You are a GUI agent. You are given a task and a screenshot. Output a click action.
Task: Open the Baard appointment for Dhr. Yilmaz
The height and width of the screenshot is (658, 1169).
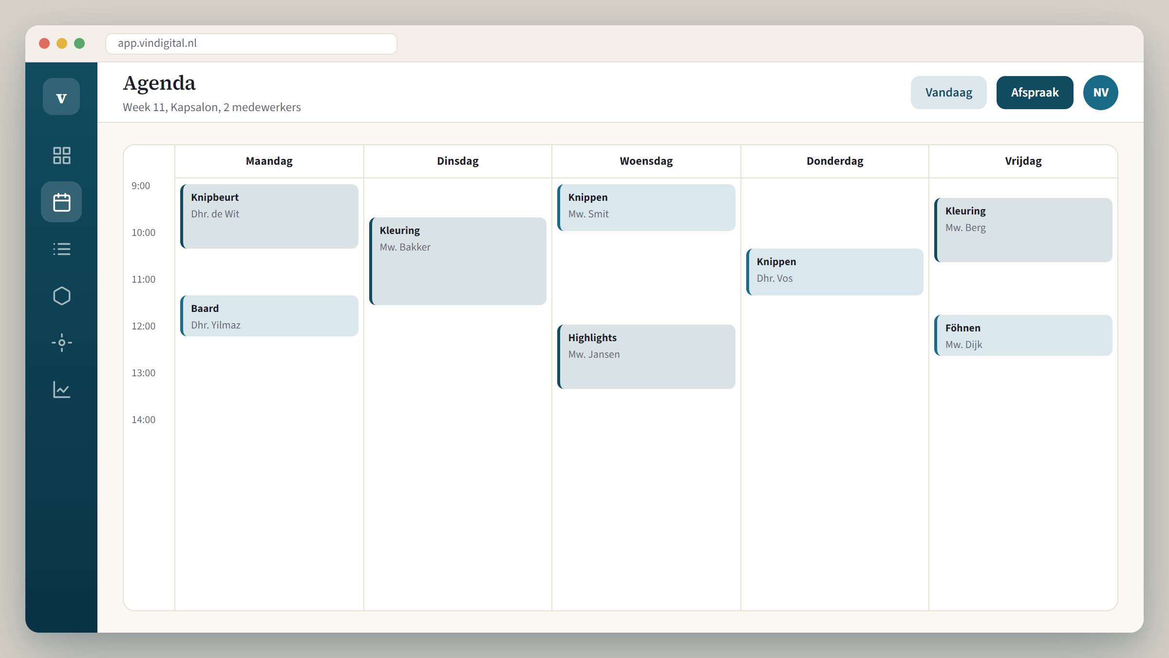[269, 315]
